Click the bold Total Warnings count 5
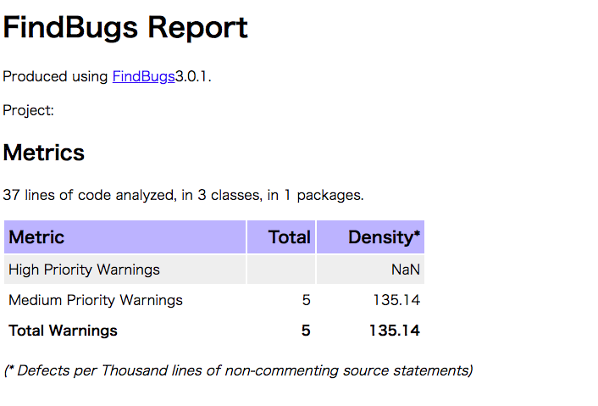This screenshot has width=598, height=406. point(306,331)
